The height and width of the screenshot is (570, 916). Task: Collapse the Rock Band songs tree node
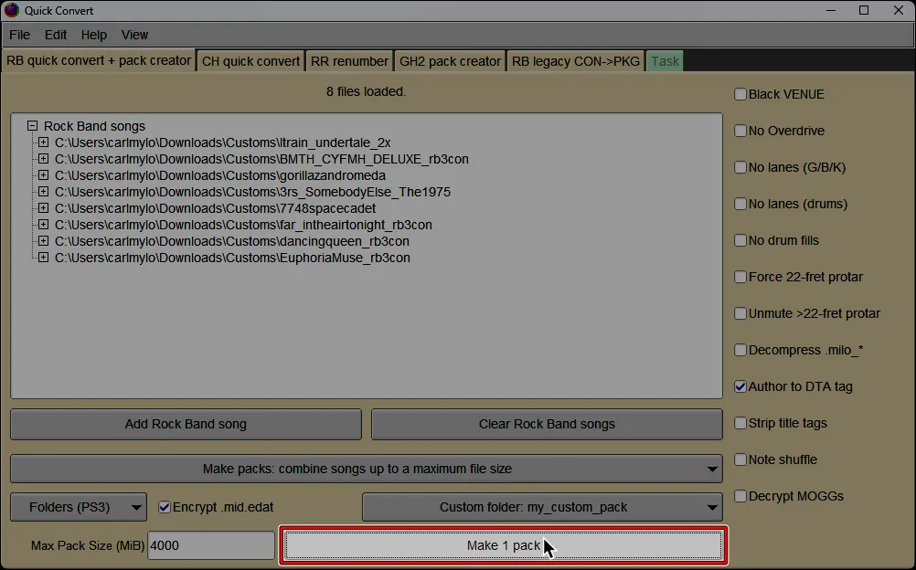click(x=33, y=126)
